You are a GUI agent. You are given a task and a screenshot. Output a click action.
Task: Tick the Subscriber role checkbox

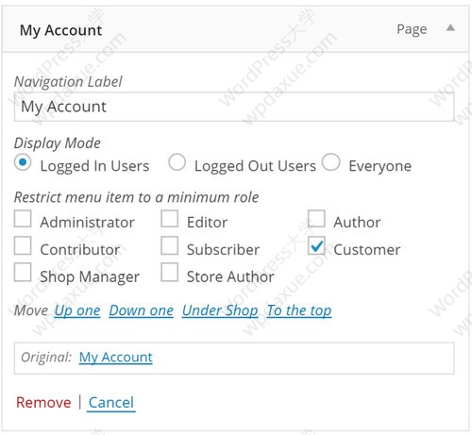click(x=170, y=245)
